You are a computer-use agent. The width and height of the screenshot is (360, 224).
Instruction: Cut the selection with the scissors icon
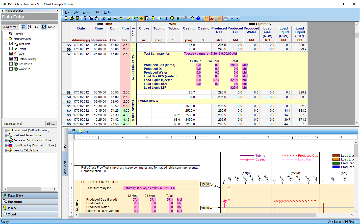coord(85,18)
